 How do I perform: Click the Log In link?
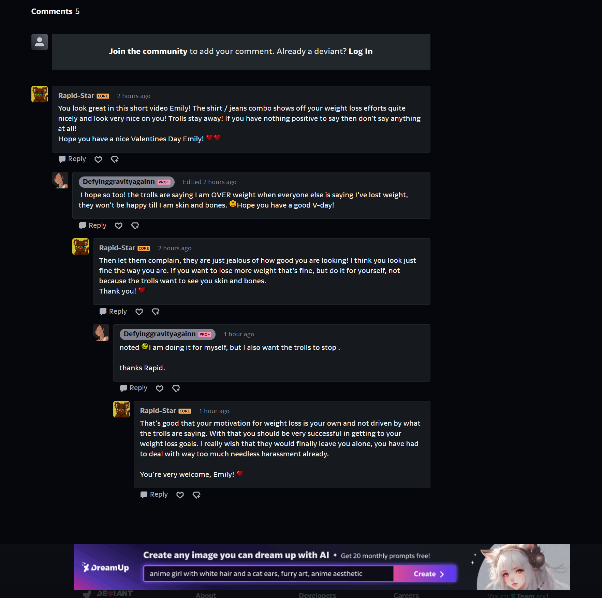pyautogui.click(x=361, y=51)
